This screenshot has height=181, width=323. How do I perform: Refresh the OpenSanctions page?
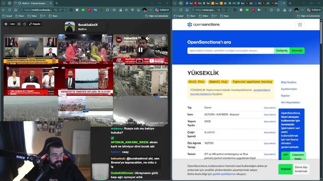[x=181, y=10]
